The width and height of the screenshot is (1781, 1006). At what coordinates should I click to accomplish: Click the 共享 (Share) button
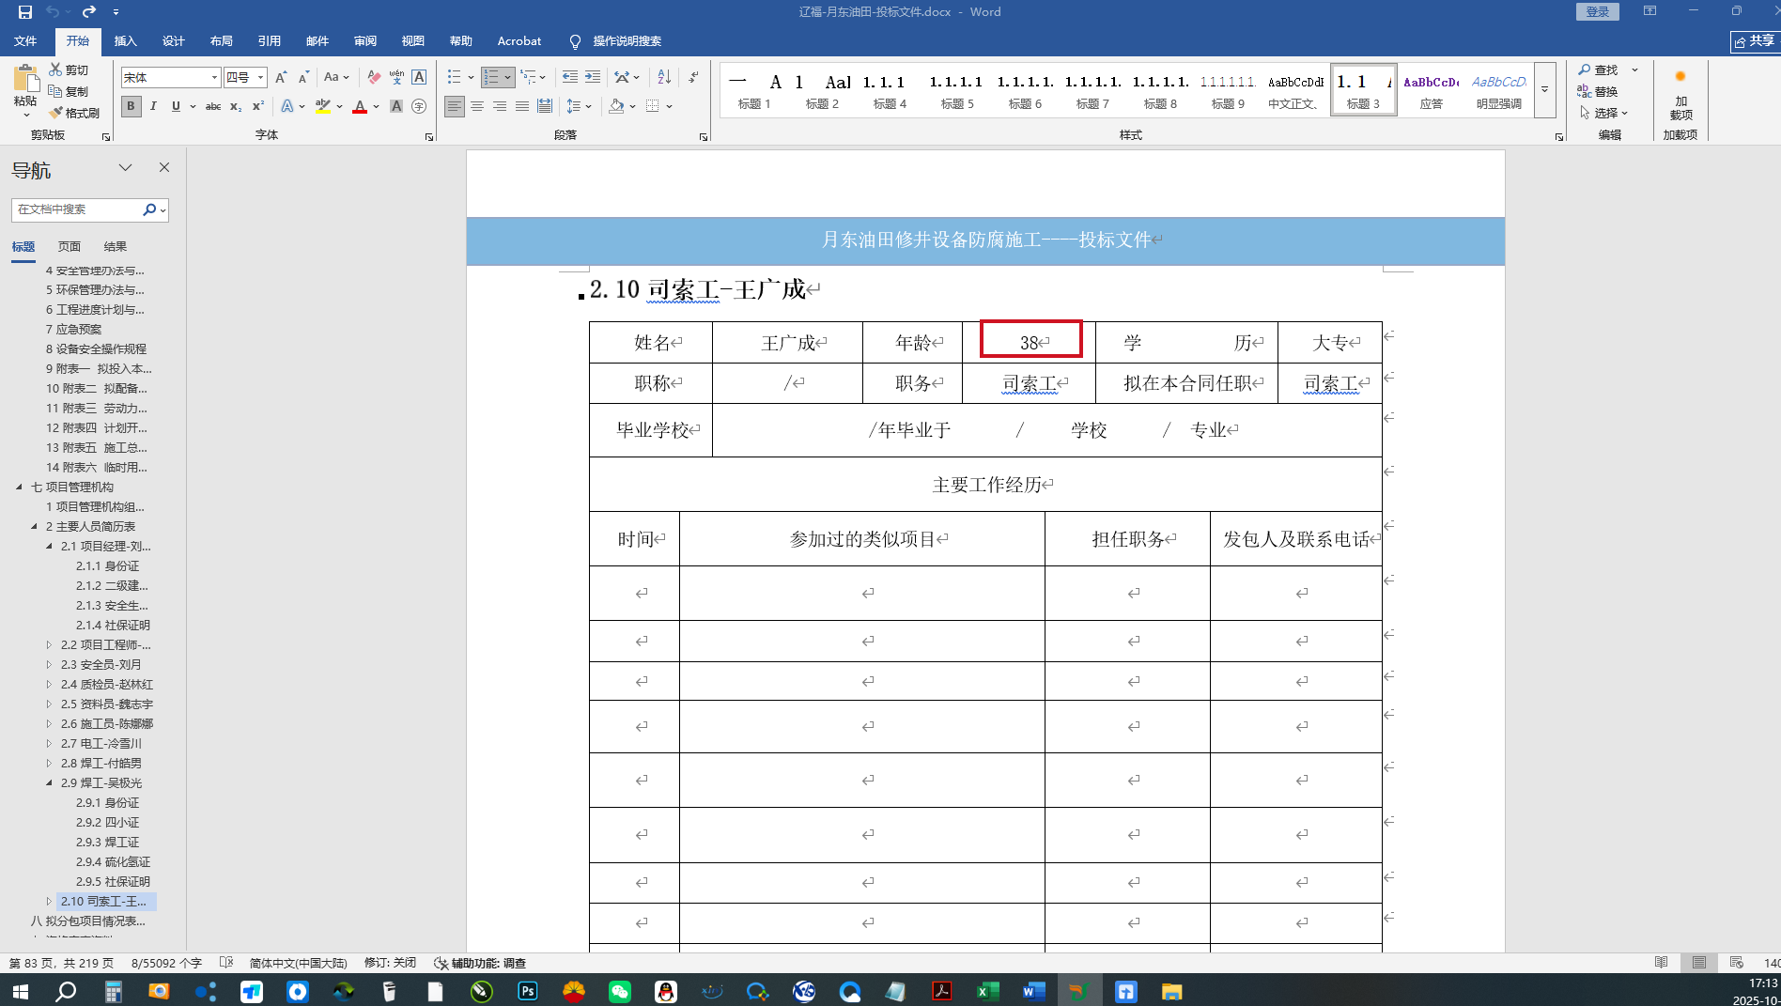click(1755, 41)
